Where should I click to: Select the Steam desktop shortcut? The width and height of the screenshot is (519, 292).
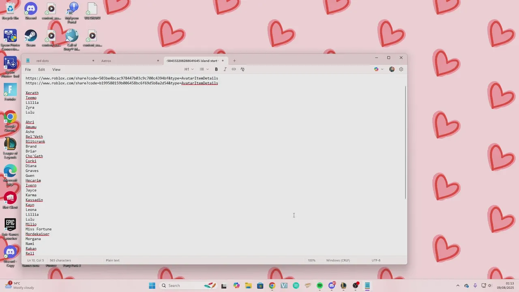(31, 38)
